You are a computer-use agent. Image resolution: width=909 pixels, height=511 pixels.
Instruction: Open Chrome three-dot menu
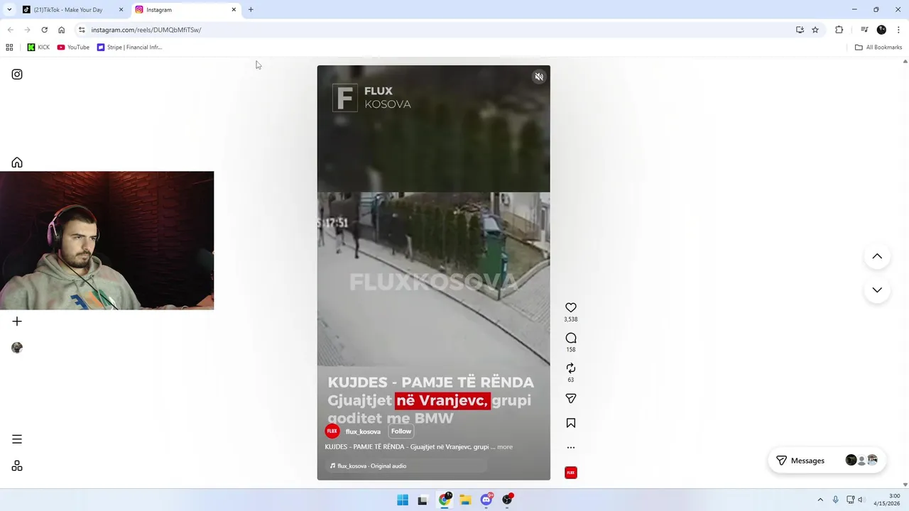898,30
